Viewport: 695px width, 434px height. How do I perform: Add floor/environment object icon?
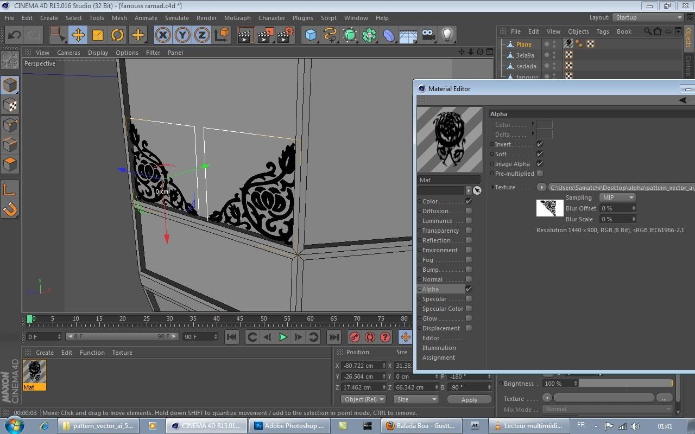tap(408, 36)
